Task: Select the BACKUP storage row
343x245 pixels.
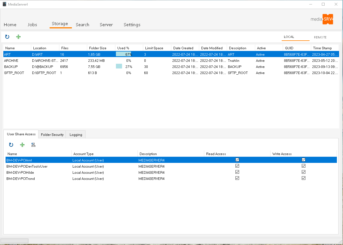Action: point(171,67)
